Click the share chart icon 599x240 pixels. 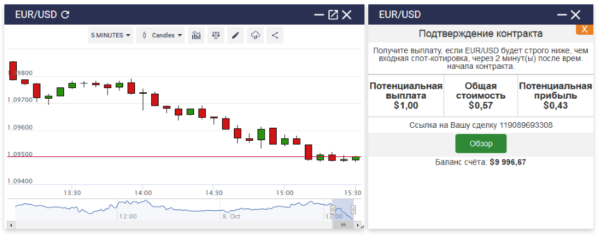[275, 35]
